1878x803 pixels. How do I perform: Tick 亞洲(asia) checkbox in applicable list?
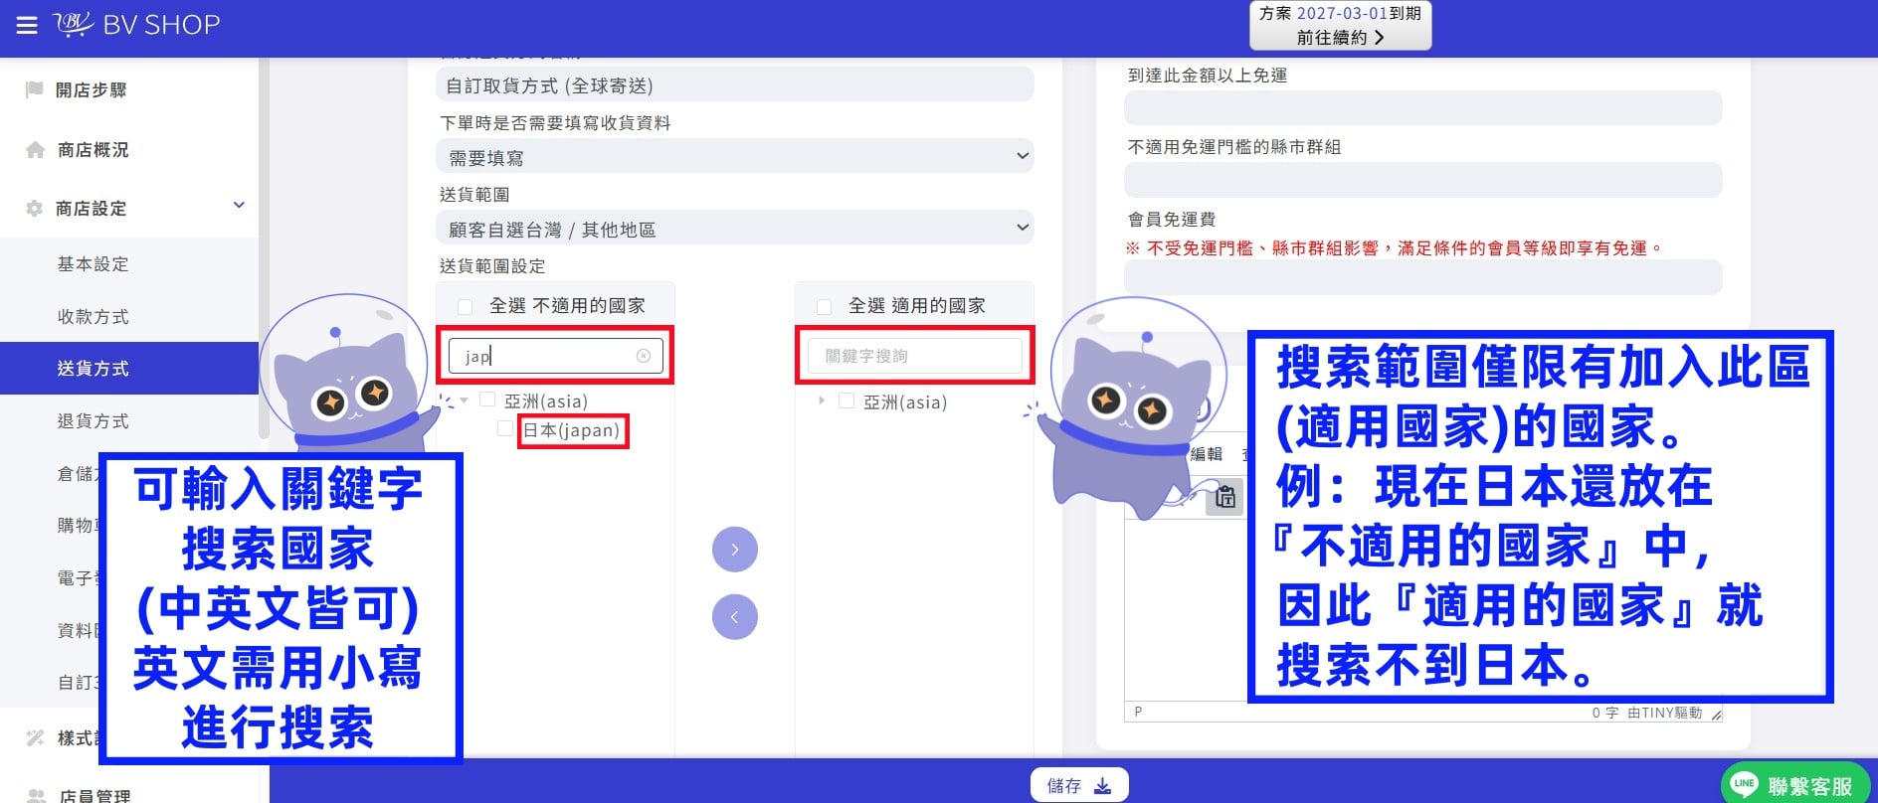click(x=846, y=401)
